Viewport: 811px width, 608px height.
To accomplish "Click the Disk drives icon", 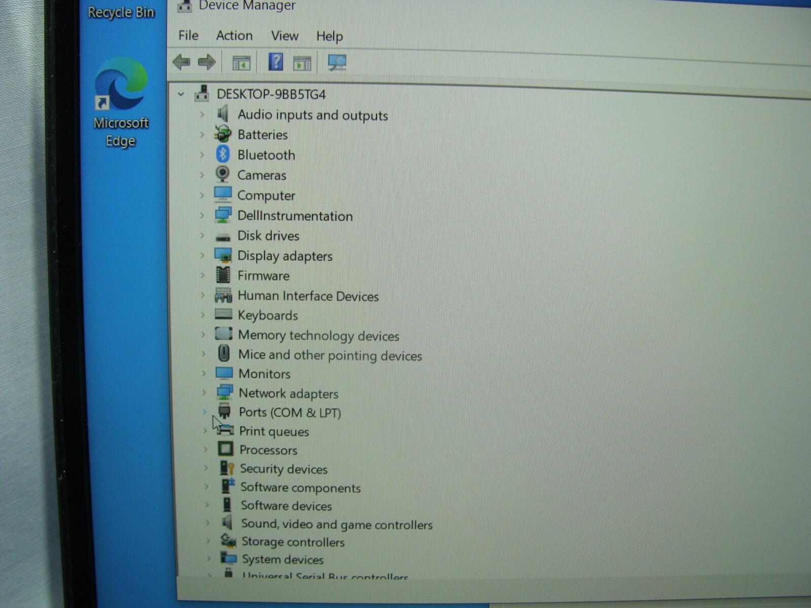I will [x=223, y=237].
